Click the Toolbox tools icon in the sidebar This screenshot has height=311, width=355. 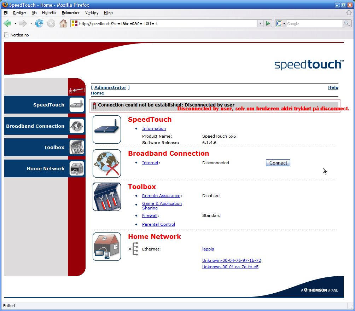(77, 147)
